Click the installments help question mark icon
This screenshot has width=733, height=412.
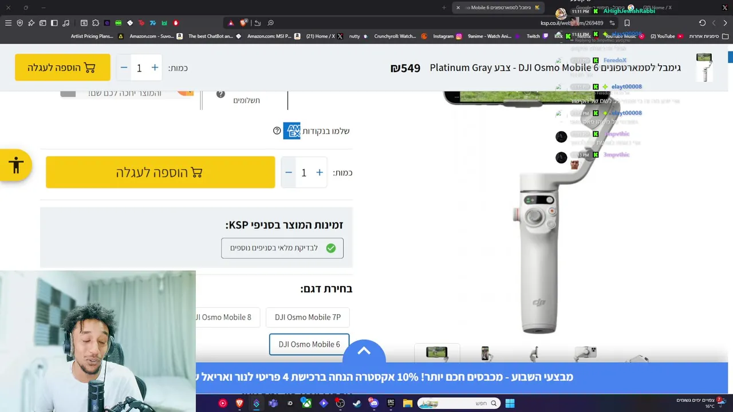[220, 94]
